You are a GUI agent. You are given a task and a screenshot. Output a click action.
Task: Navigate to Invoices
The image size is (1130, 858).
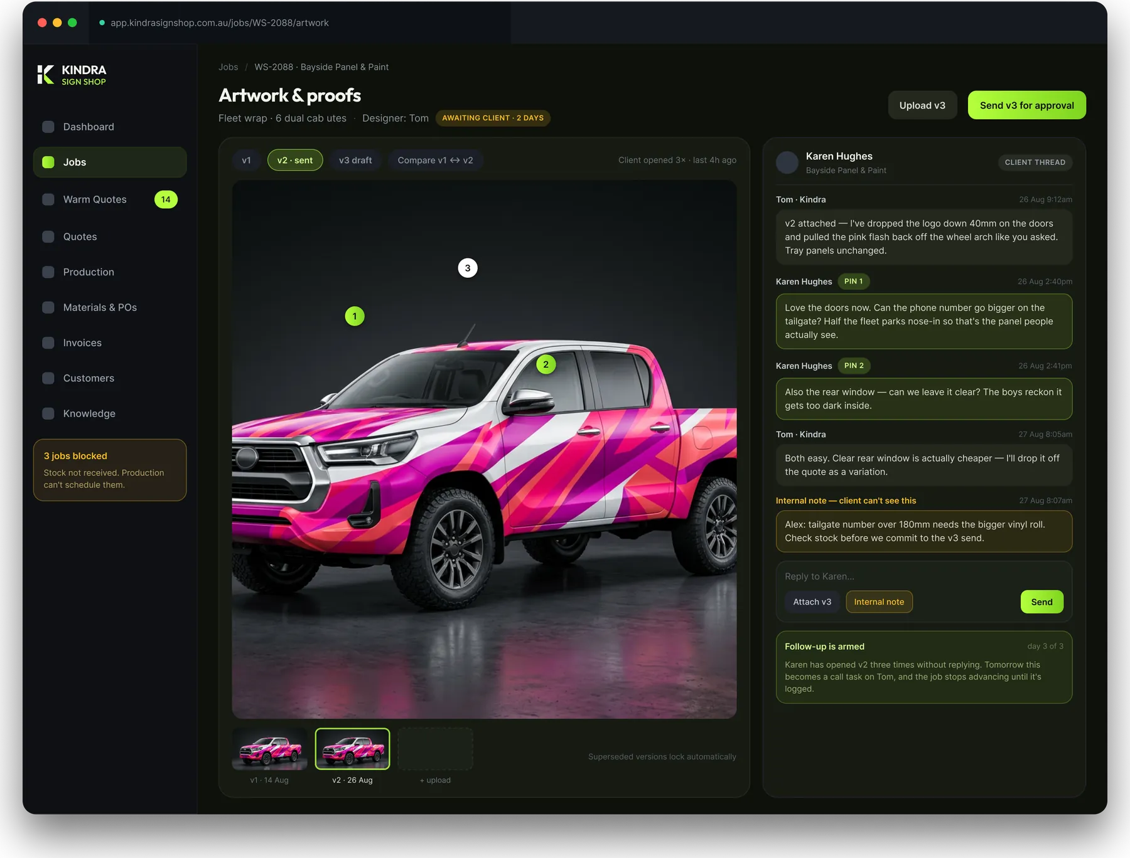110,342
